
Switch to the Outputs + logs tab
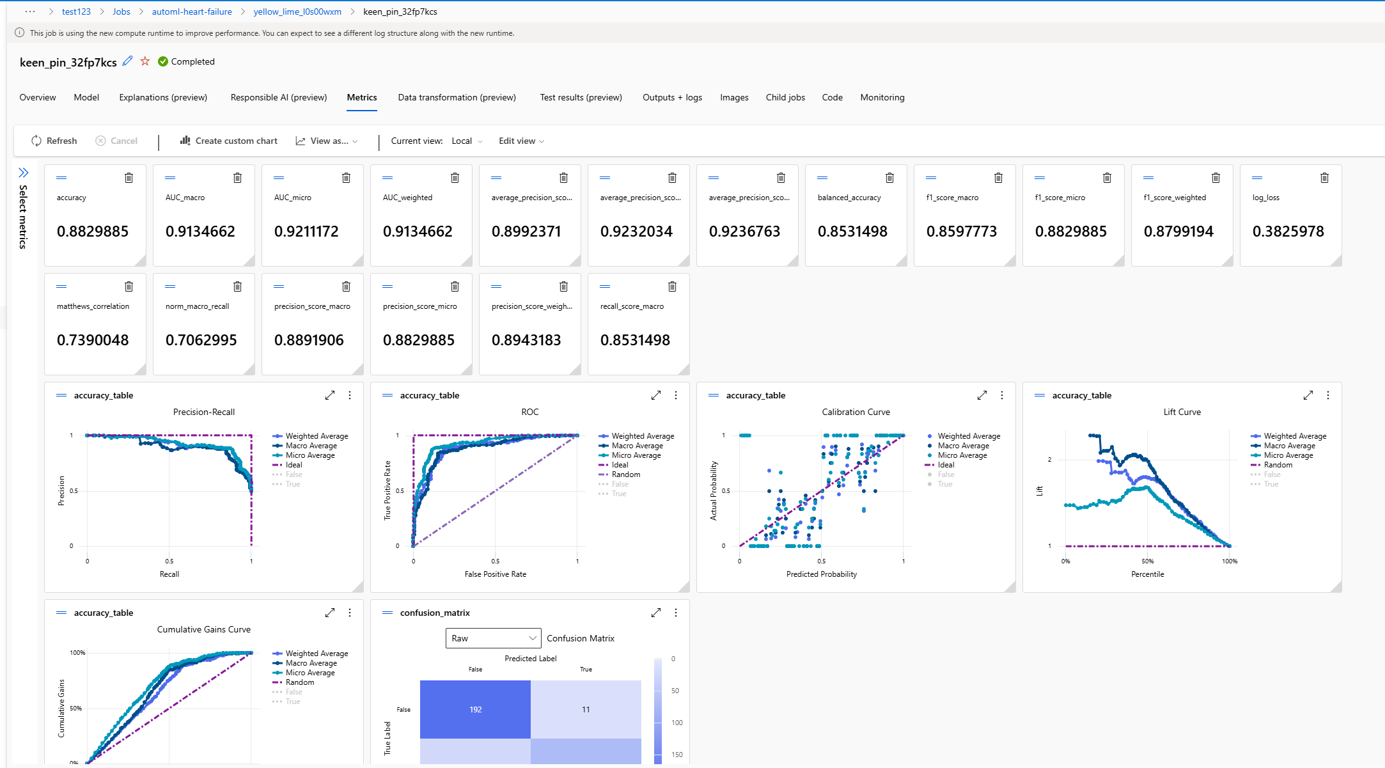coord(672,97)
